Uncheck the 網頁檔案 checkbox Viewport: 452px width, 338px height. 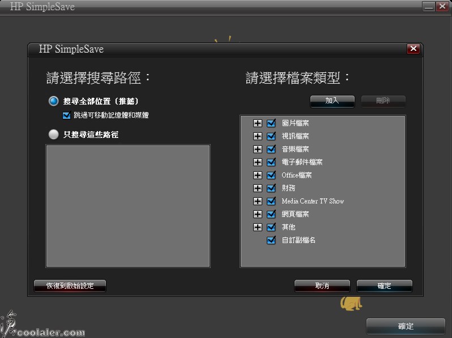(x=271, y=214)
